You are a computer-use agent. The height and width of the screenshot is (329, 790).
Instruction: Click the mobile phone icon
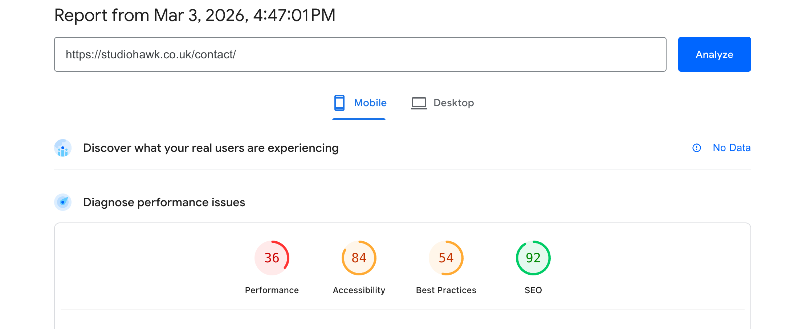[339, 103]
